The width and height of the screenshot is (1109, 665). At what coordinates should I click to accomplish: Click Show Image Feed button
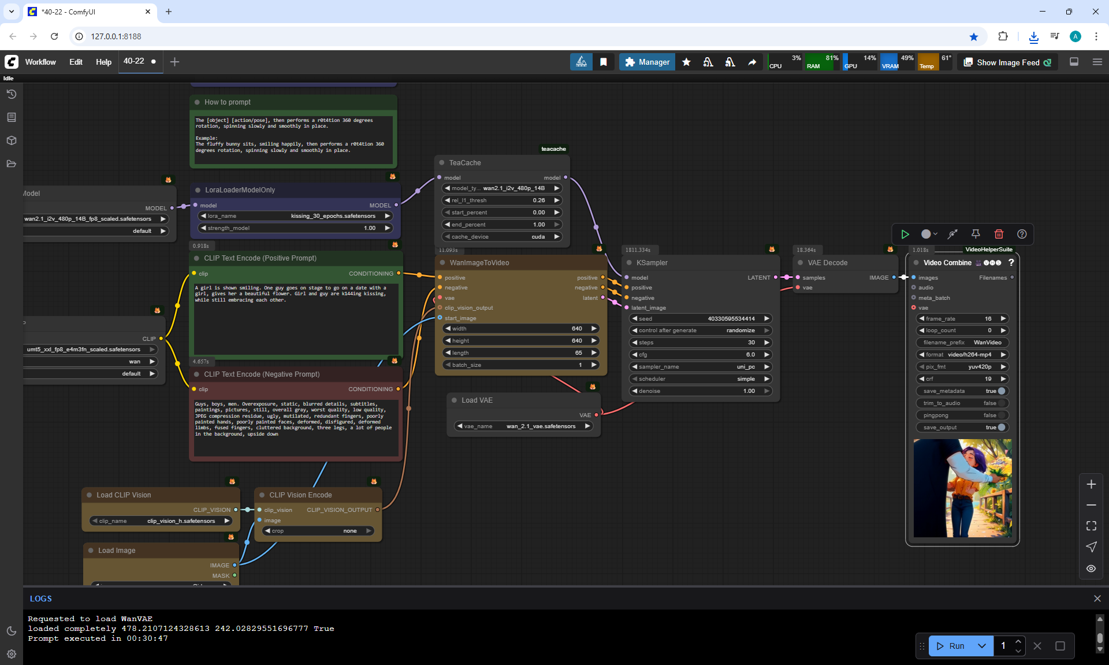(1007, 62)
